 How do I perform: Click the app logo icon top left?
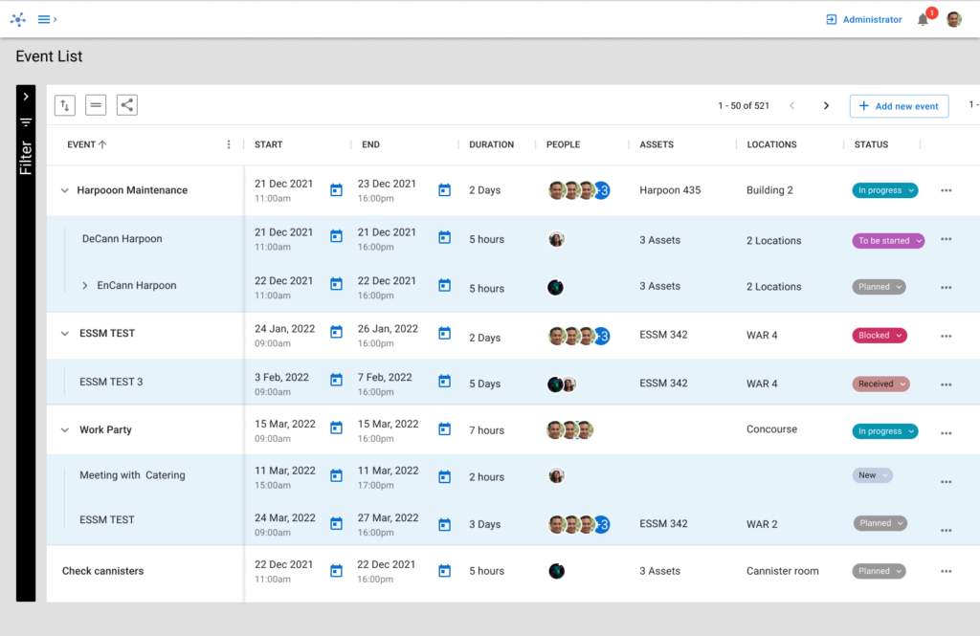tap(17, 19)
